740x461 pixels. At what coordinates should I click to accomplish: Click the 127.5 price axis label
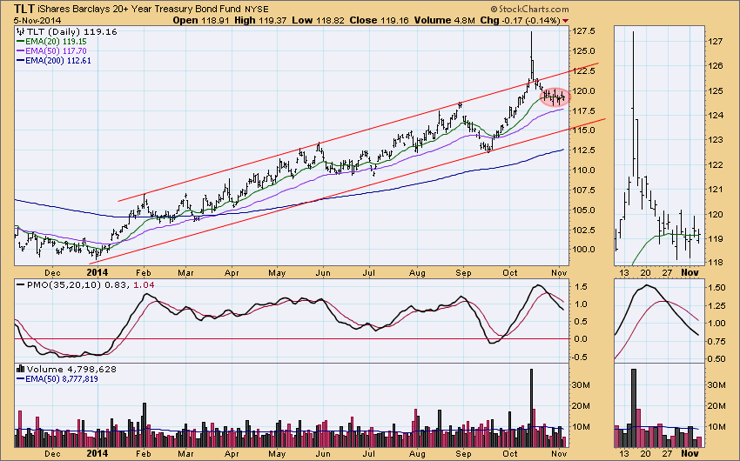click(584, 31)
